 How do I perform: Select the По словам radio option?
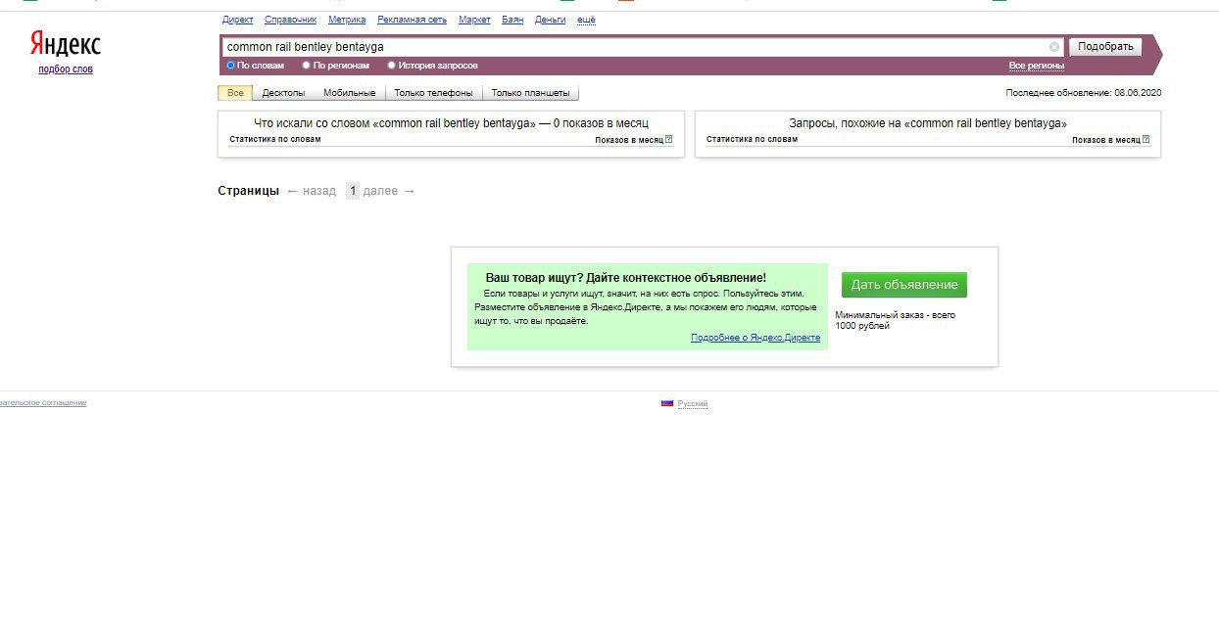pos(231,66)
